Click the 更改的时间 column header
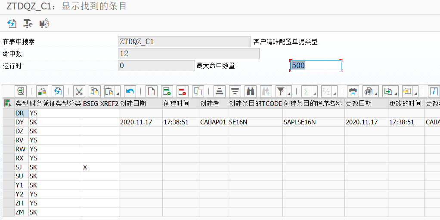The height and width of the screenshot is (220, 440). tap(406, 104)
